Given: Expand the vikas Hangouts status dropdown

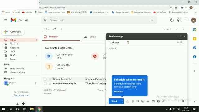Looking at the screenshot, I should pos(15,83).
